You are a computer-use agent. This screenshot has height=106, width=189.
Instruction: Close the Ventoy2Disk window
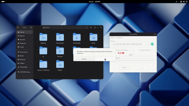click(x=155, y=34)
